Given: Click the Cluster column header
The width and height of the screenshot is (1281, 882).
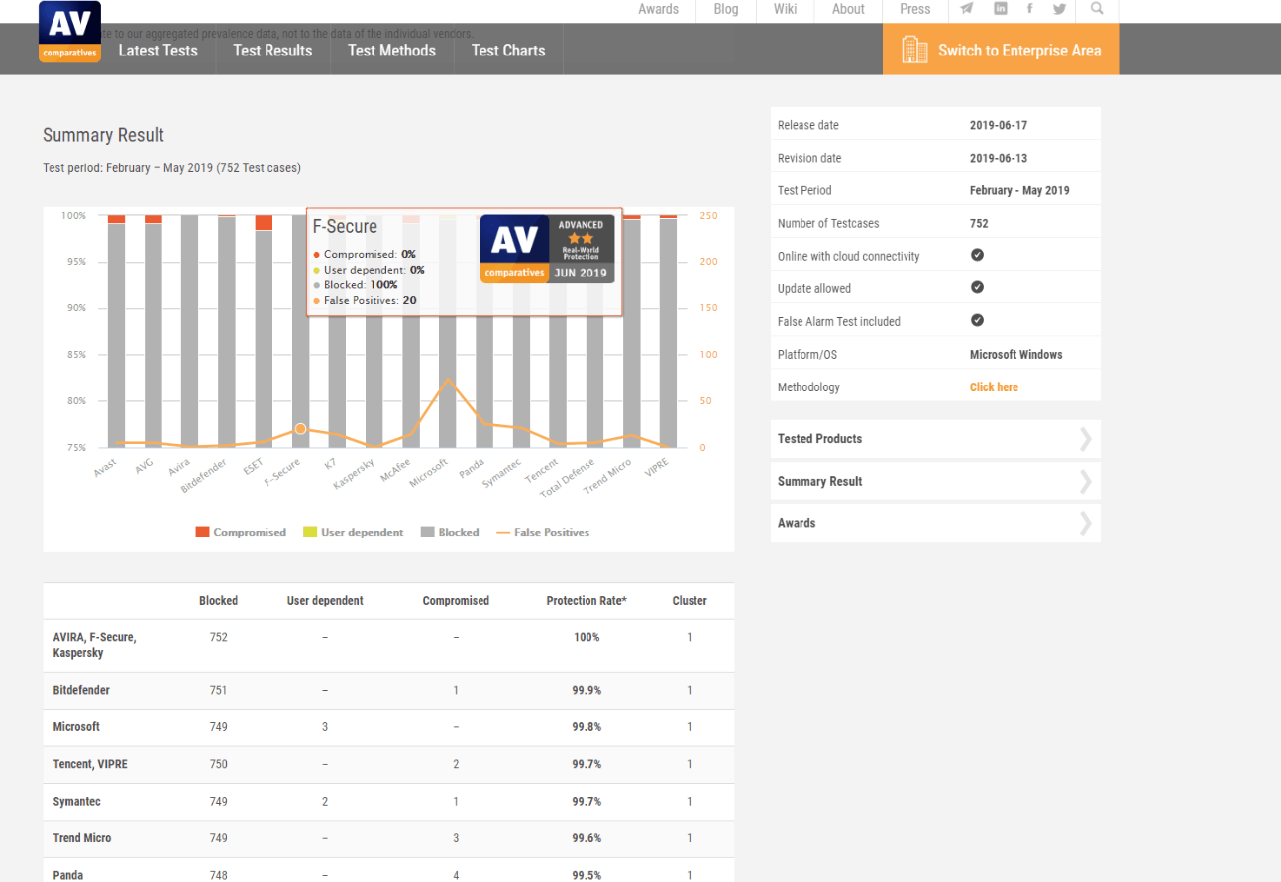Looking at the screenshot, I should tap(690, 601).
